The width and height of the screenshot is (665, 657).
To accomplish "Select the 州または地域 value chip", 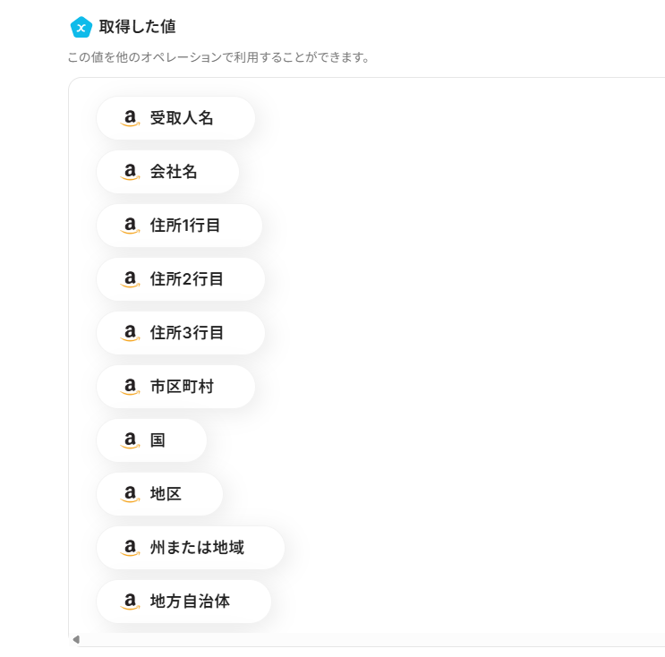I will tap(191, 548).
